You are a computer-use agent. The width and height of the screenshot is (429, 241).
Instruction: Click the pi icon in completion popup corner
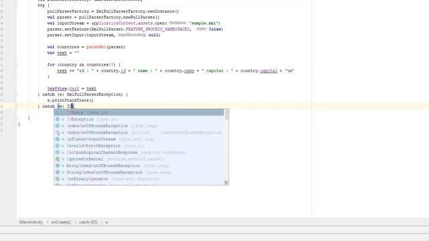pos(227,183)
